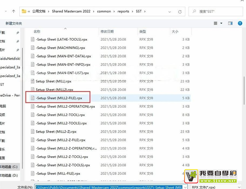Select the Setup Sheet (MILL).rpx file icon
The height and width of the screenshot is (189, 246).
coord(33,81)
